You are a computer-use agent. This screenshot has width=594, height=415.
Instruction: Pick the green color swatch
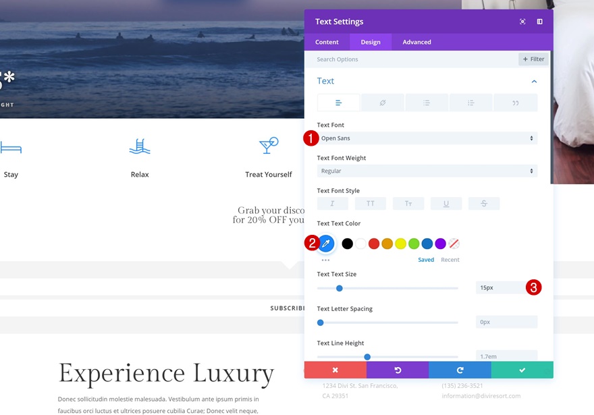[x=414, y=244]
